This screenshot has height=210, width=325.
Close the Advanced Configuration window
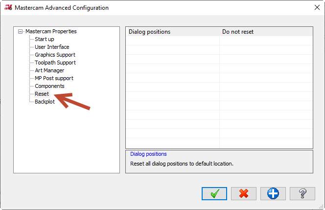[317, 8]
